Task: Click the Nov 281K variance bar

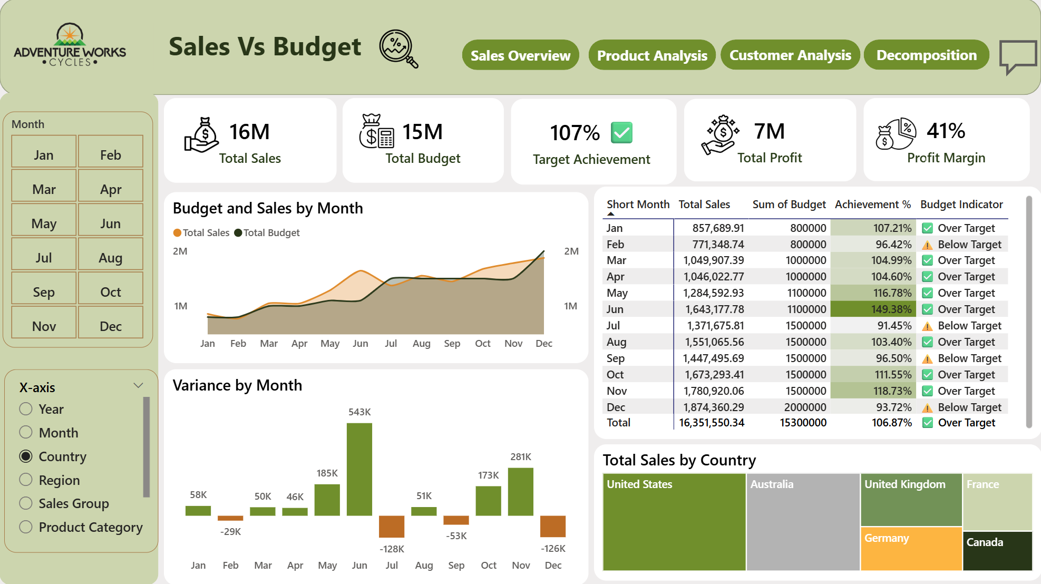Action: (521, 492)
